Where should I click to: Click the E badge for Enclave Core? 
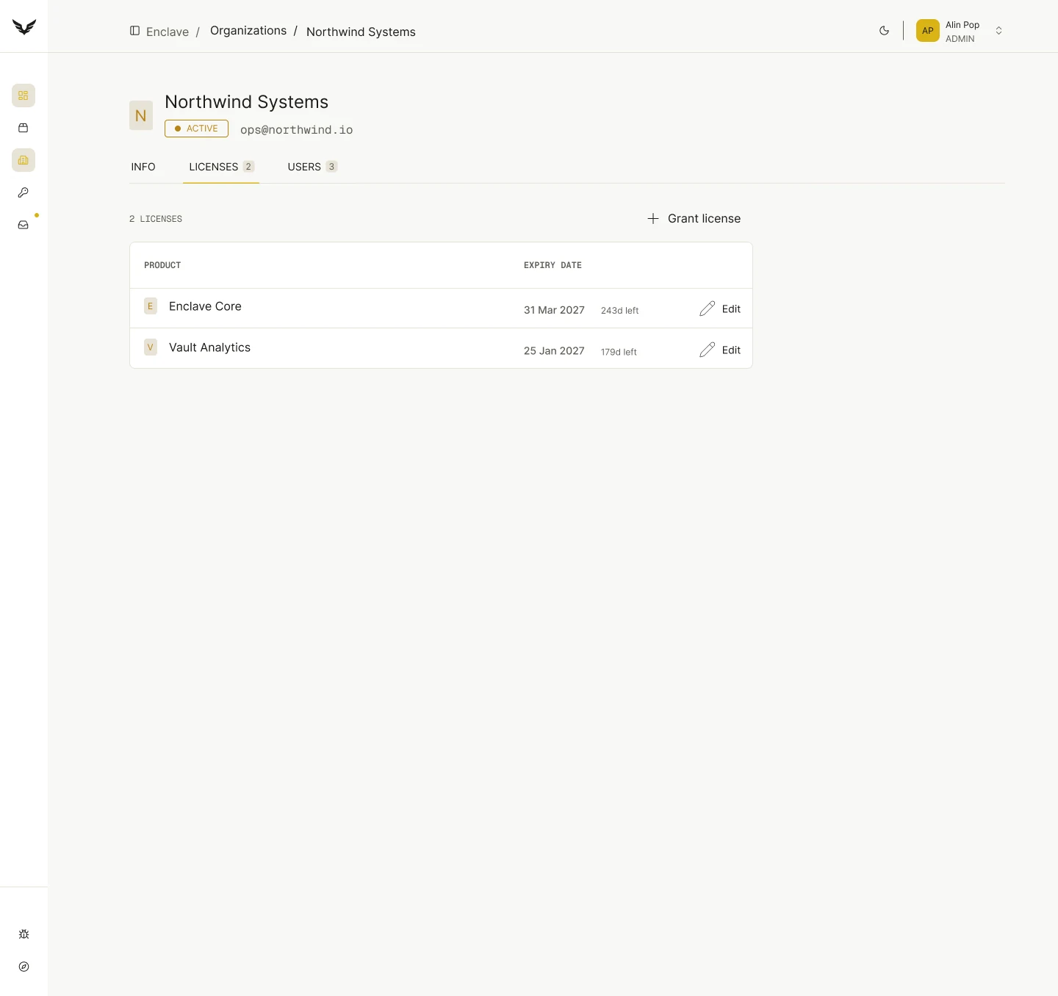(x=151, y=306)
